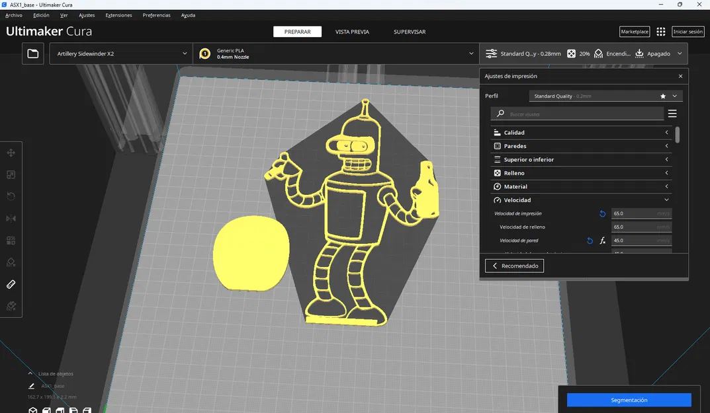Open the per-model settings tool
This screenshot has width=710, height=413.
coord(11,240)
